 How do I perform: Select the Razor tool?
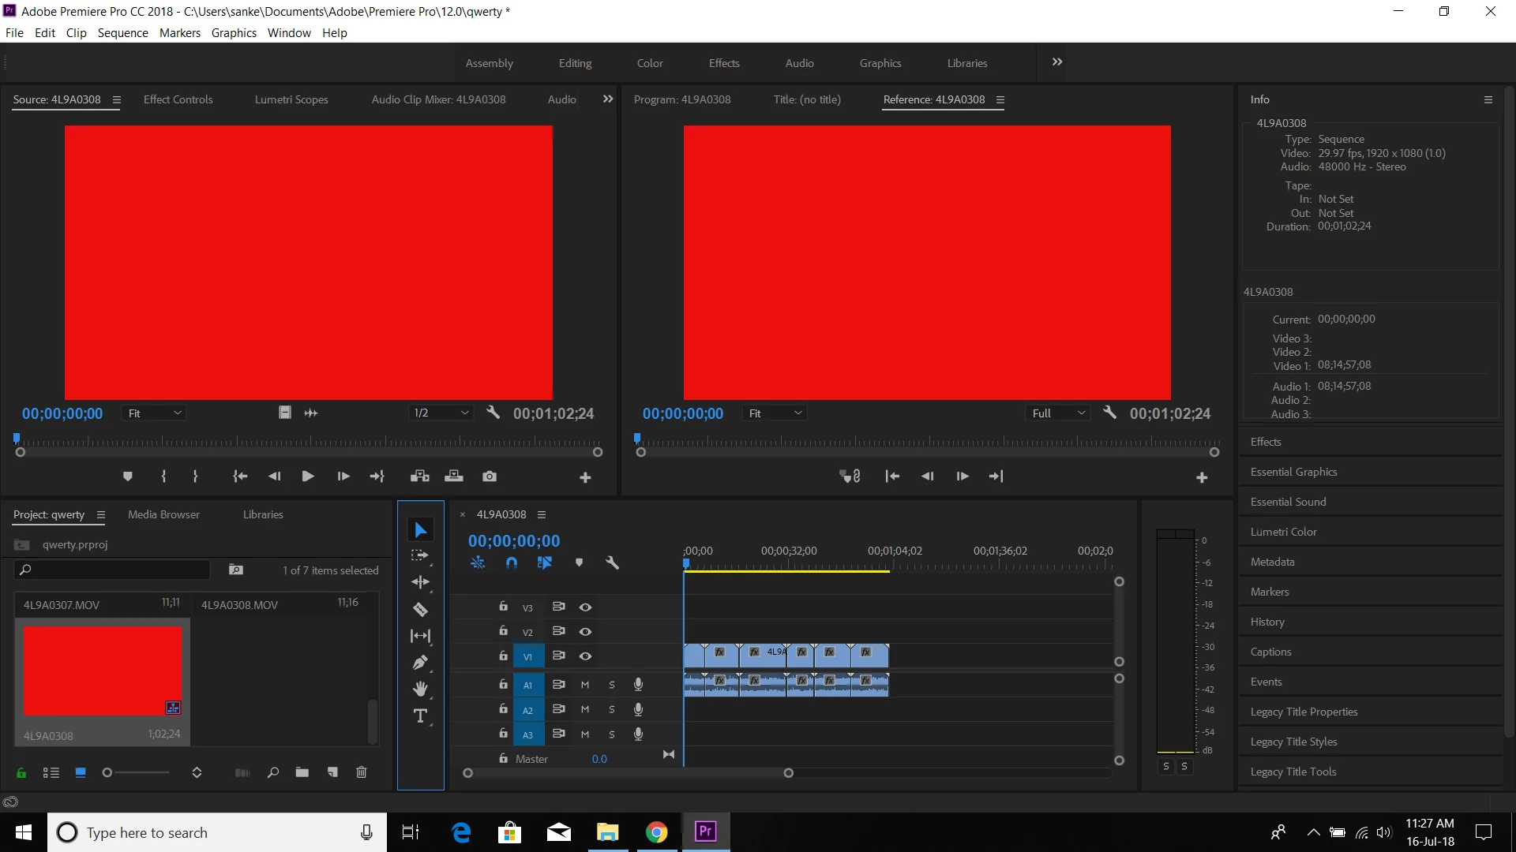tap(420, 609)
